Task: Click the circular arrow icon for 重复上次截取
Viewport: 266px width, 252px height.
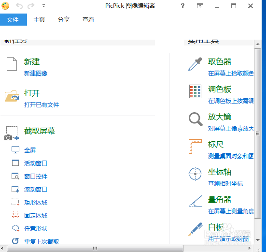Action: coord(15,241)
